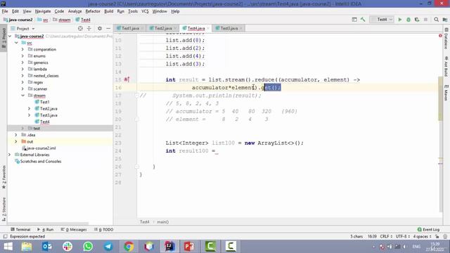
Task: Open WhatsApp from taskbar
Action: (x=88, y=247)
